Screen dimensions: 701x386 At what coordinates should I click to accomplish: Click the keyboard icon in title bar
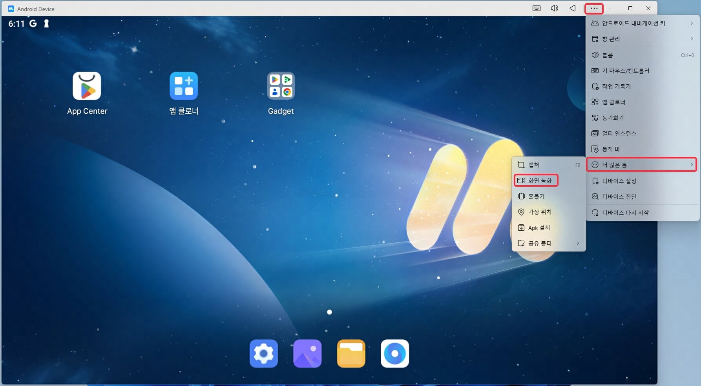(x=537, y=8)
